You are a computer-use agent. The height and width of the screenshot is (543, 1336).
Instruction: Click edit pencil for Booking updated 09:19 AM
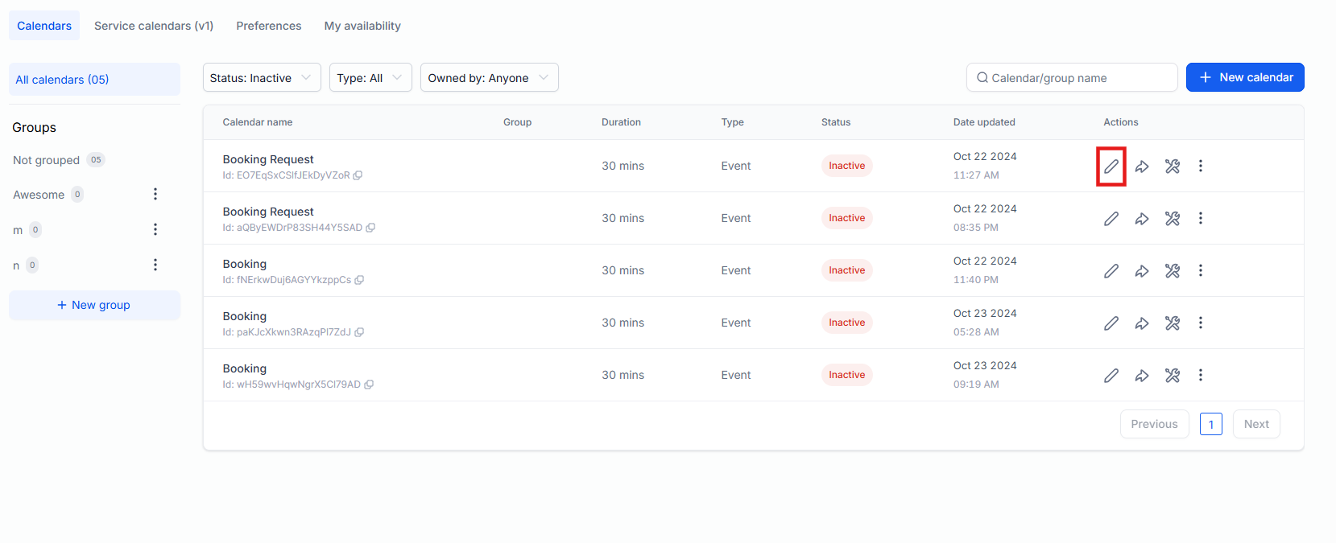(1111, 376)
